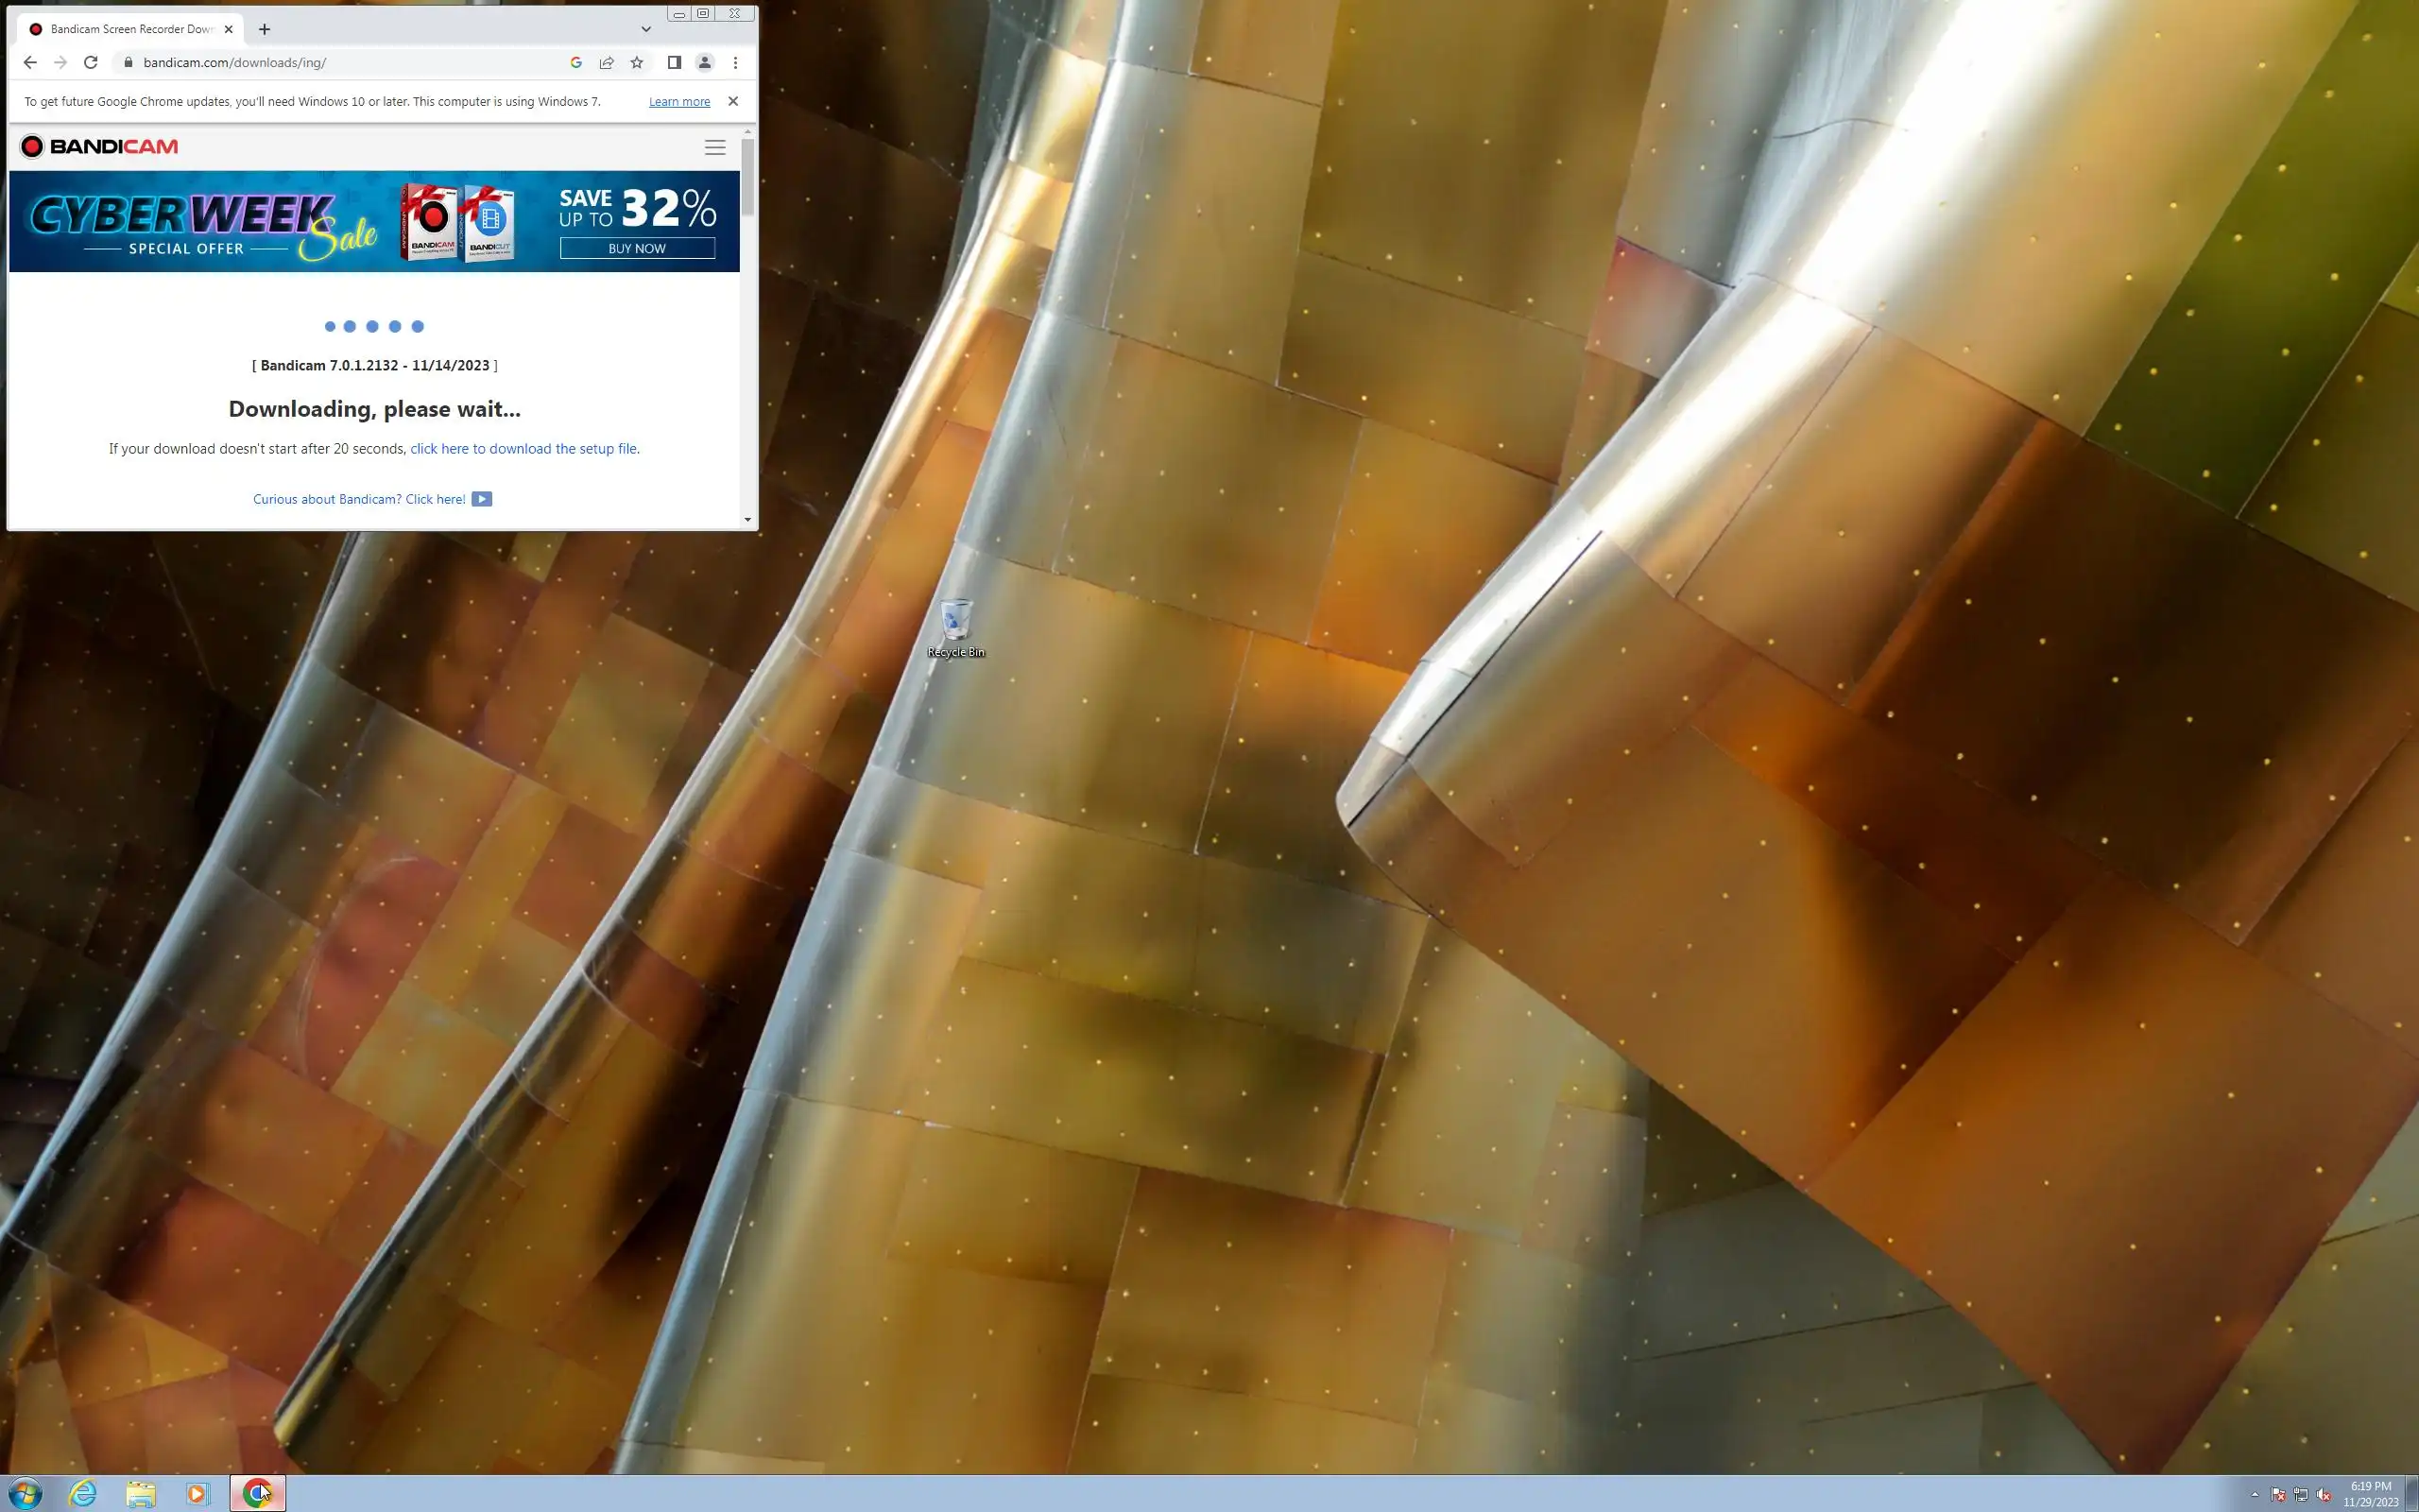Open the Windows Start menu orb
2419x1512 pixels.
(24, 1493)
